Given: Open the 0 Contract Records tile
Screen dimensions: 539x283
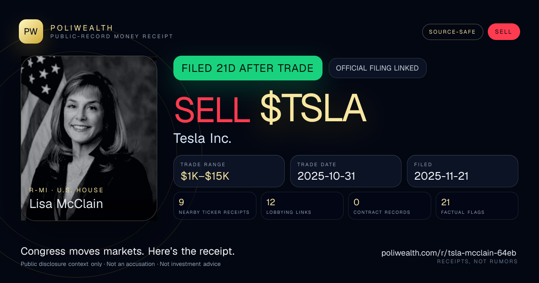Looking at the screenshot, I should pyautogui.click(x=389, y=206).
